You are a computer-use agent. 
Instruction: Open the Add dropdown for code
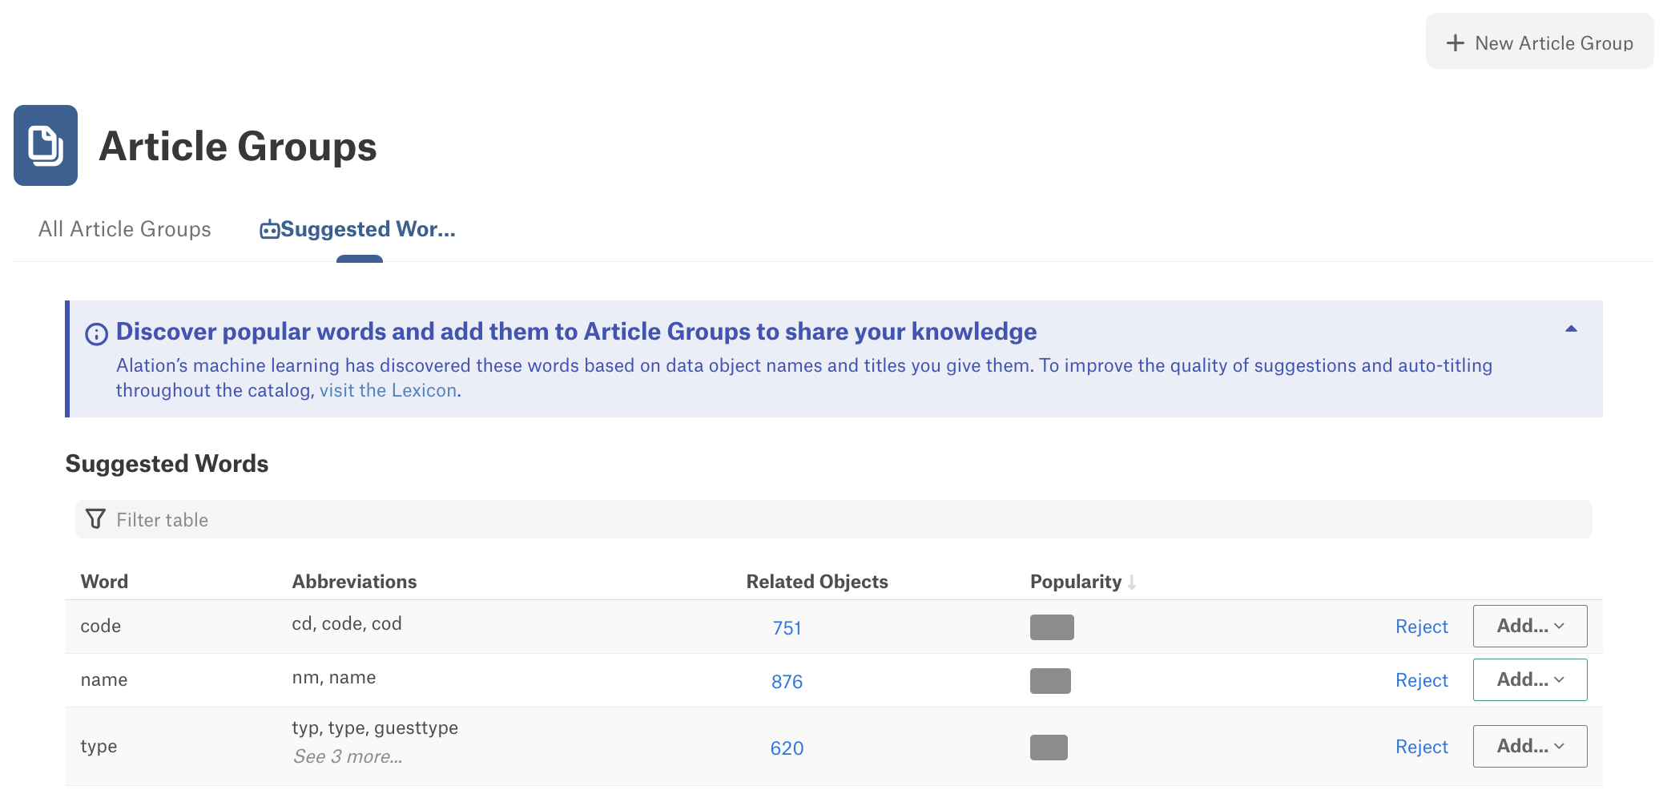(1530, 626)
